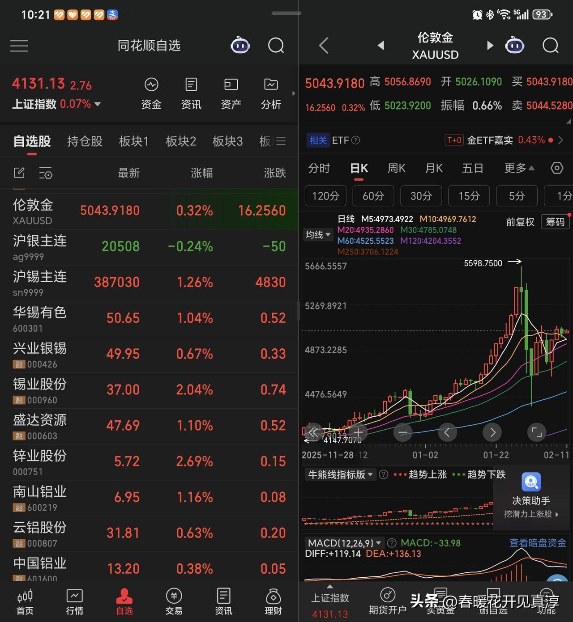Go back from the 伦敦金 chart page
This screenshot has width=573, height=622.
click(x=324, y=46)
